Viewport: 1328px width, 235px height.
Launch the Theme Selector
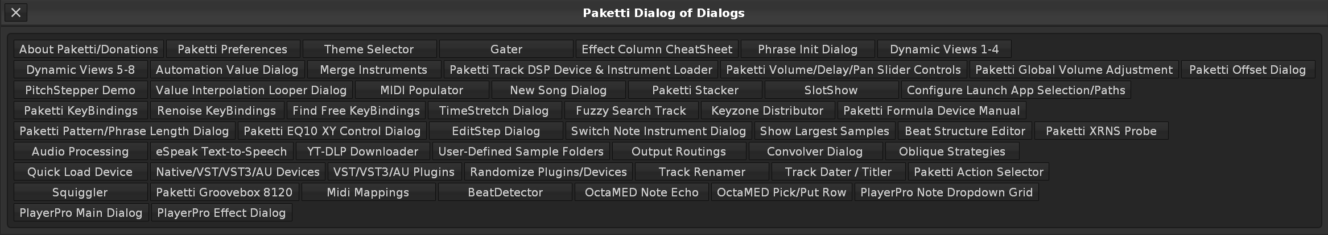coord(369,49)
